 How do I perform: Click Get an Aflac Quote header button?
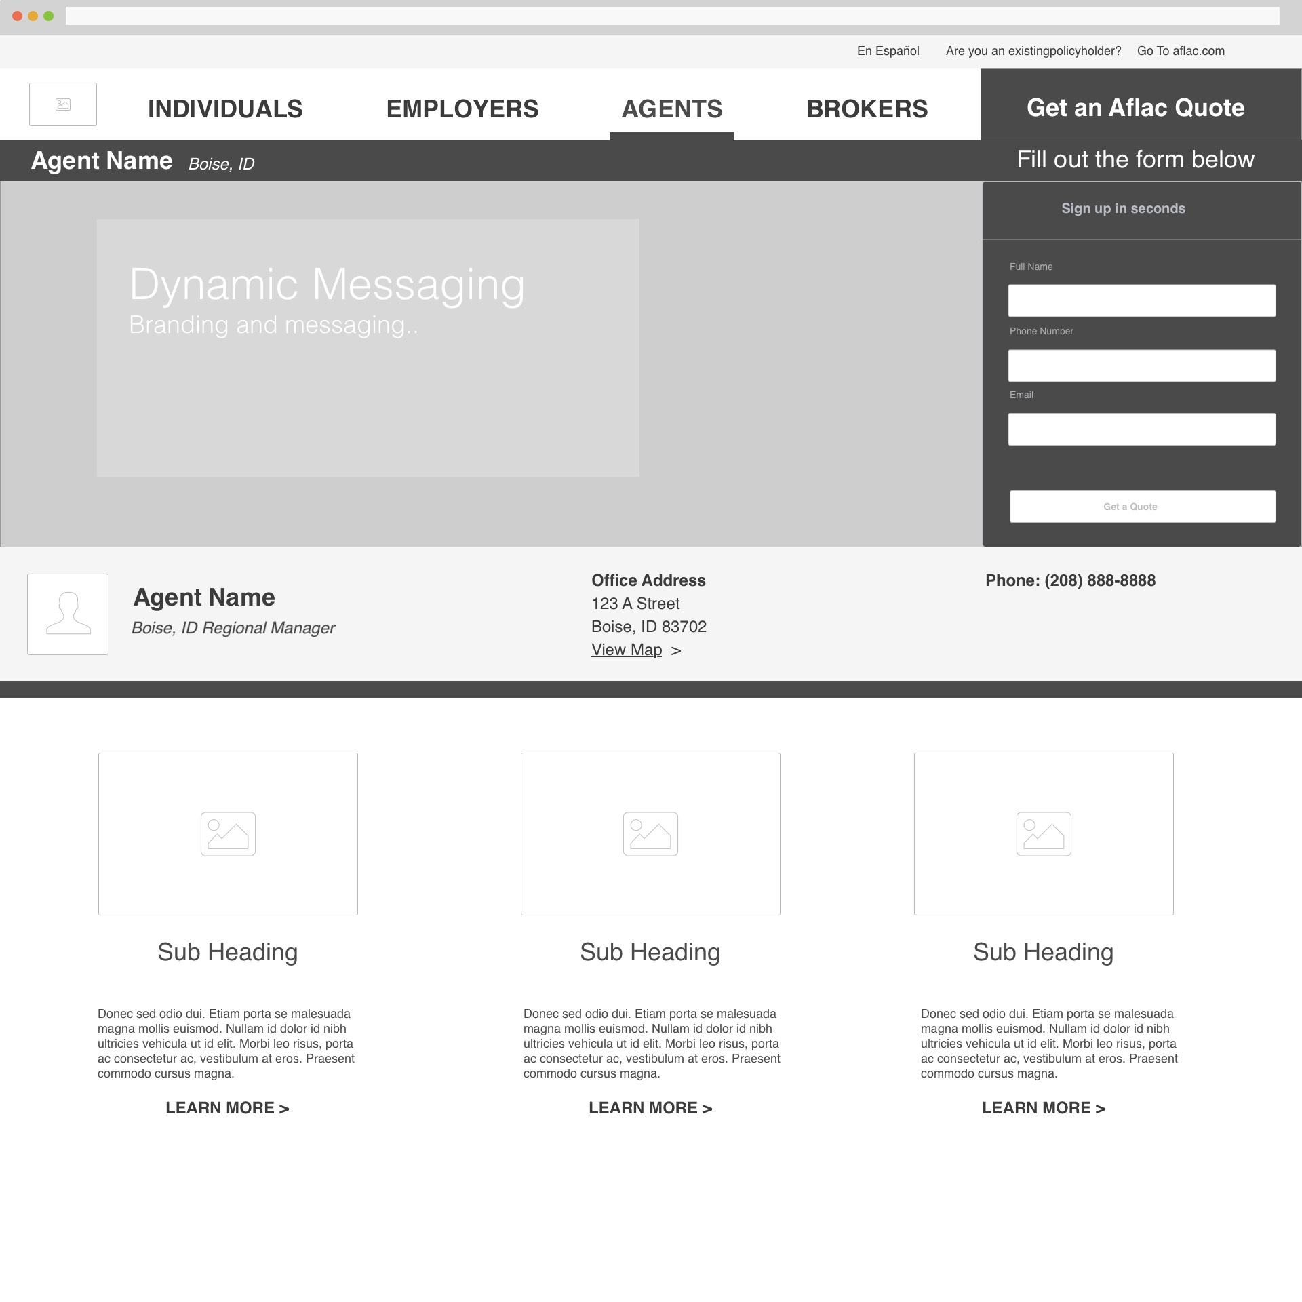tap(1136, 107)
